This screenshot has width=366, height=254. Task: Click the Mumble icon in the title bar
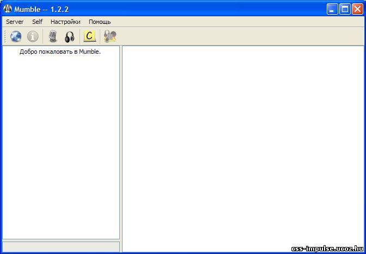point(8,9)
